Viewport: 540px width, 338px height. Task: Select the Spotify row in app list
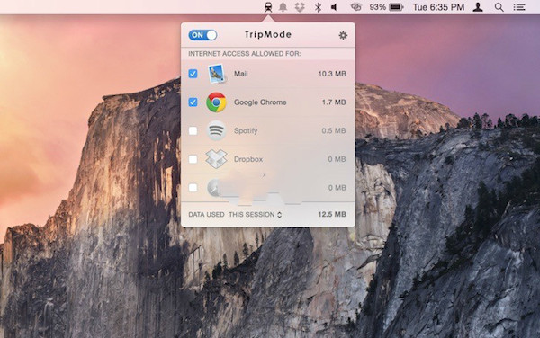click(268, 130)
